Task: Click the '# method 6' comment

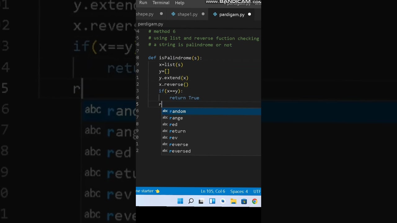Action: (x=162, y=32)
